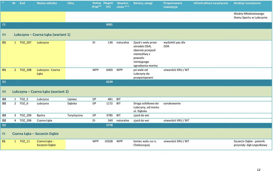This screenshot has width=273, height=171.
Task: Click 'Szczecin Dąbie - pomnik przyrody' text
Action: coord(250,143)
